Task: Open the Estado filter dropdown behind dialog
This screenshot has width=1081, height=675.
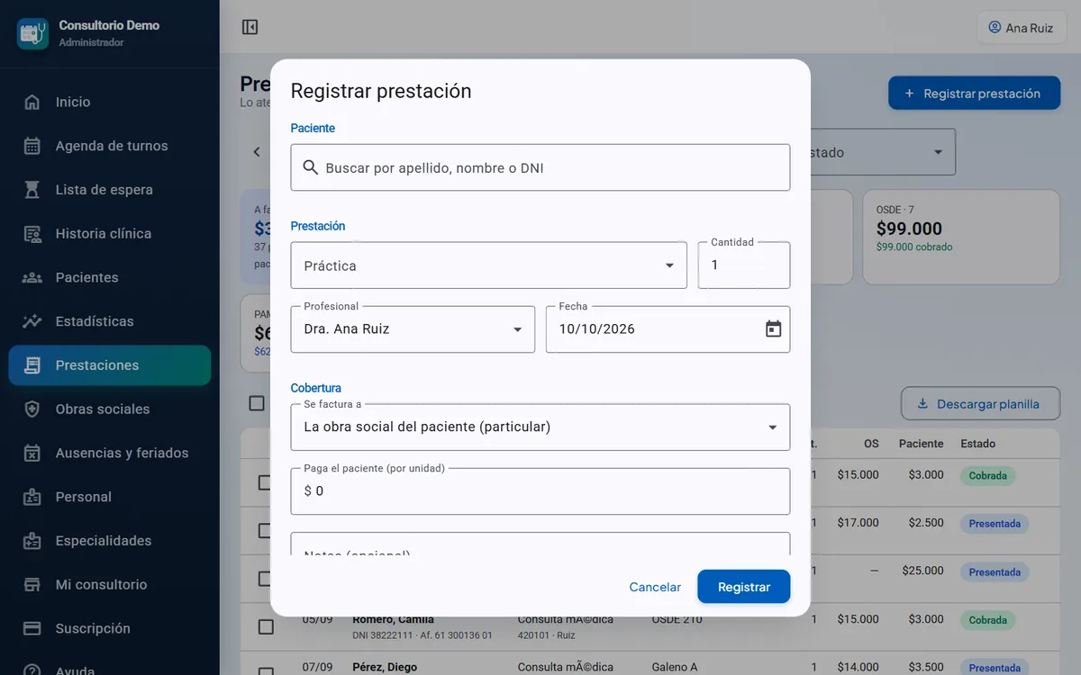Action: (x=883, y=152)
